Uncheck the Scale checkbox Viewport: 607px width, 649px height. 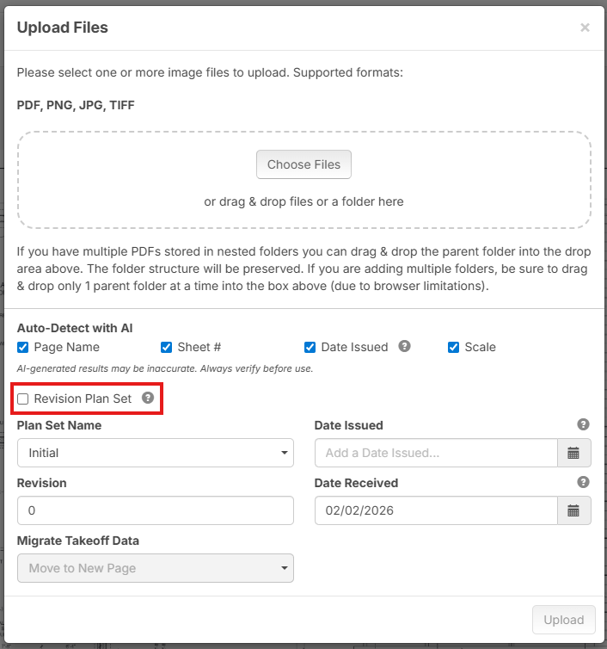(454, 348)
